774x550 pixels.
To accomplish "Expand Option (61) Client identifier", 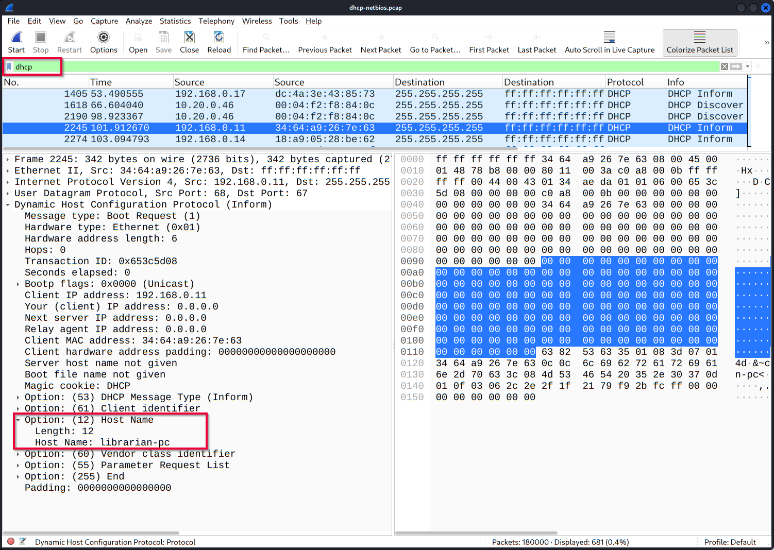I will tap(18, 408).
